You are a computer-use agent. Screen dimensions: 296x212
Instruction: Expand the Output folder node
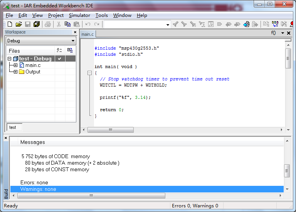(x=15, y=72)
